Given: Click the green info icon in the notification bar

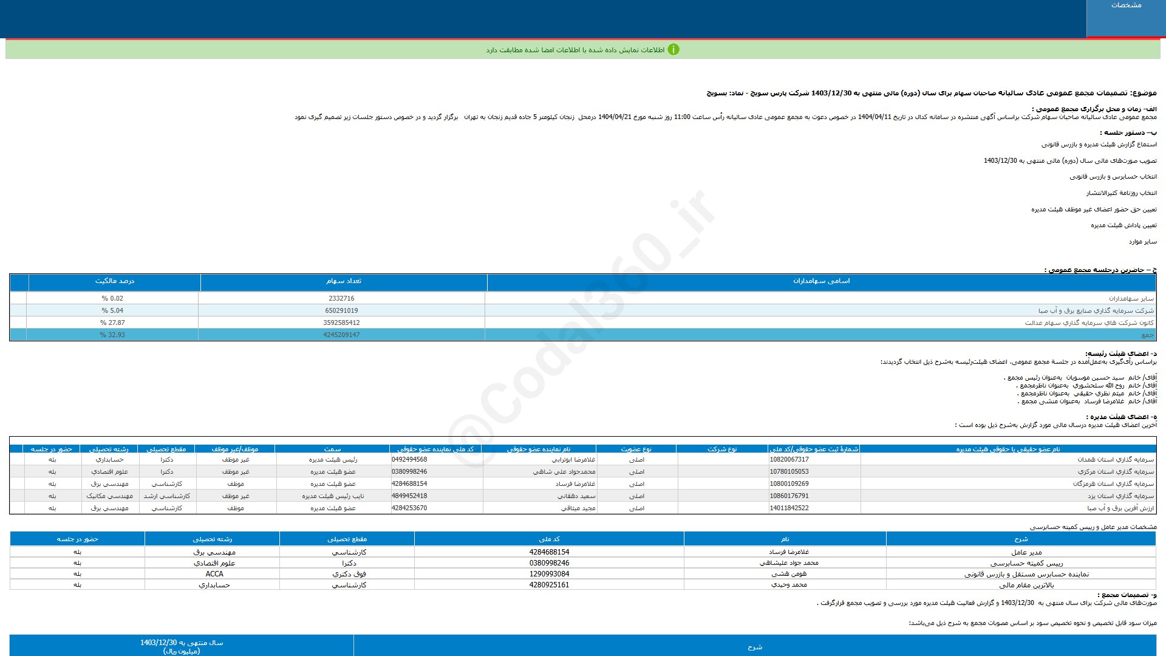Looking at the screenshot, I should [673, 50].
